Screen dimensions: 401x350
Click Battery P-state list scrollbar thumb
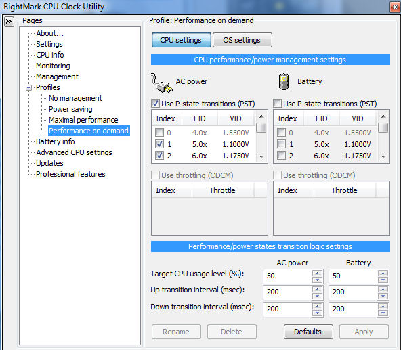click(x=383, y=127)
